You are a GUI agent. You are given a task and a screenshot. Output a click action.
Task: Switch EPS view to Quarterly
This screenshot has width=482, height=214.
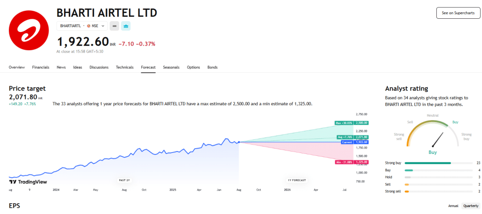point(471,206)
